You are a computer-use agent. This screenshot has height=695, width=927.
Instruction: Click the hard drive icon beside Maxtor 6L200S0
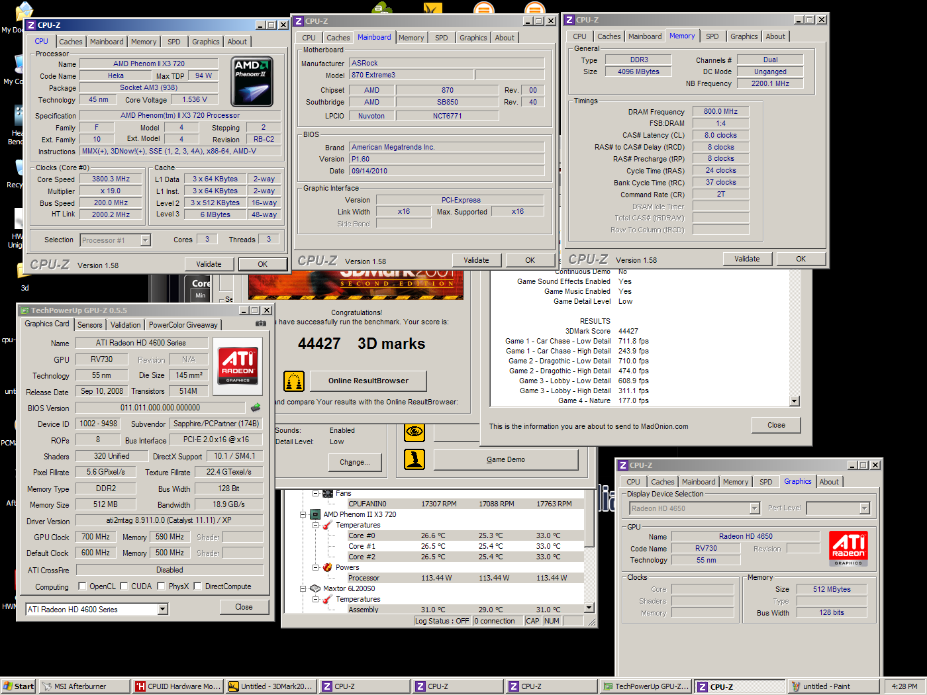(316, 589)
